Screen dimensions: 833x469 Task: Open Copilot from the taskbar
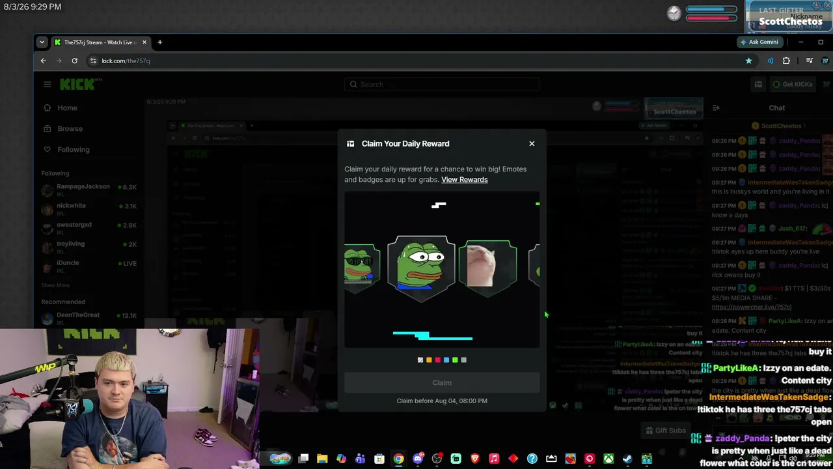(x=341, y=459)
